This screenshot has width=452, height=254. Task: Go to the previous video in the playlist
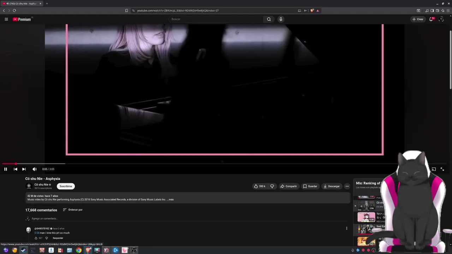point(15,169)
